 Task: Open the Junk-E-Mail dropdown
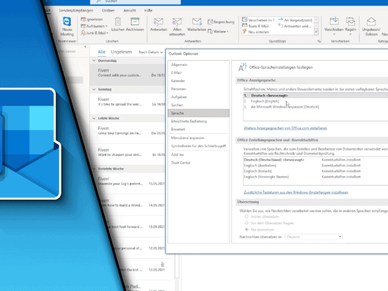click(95, 33)
